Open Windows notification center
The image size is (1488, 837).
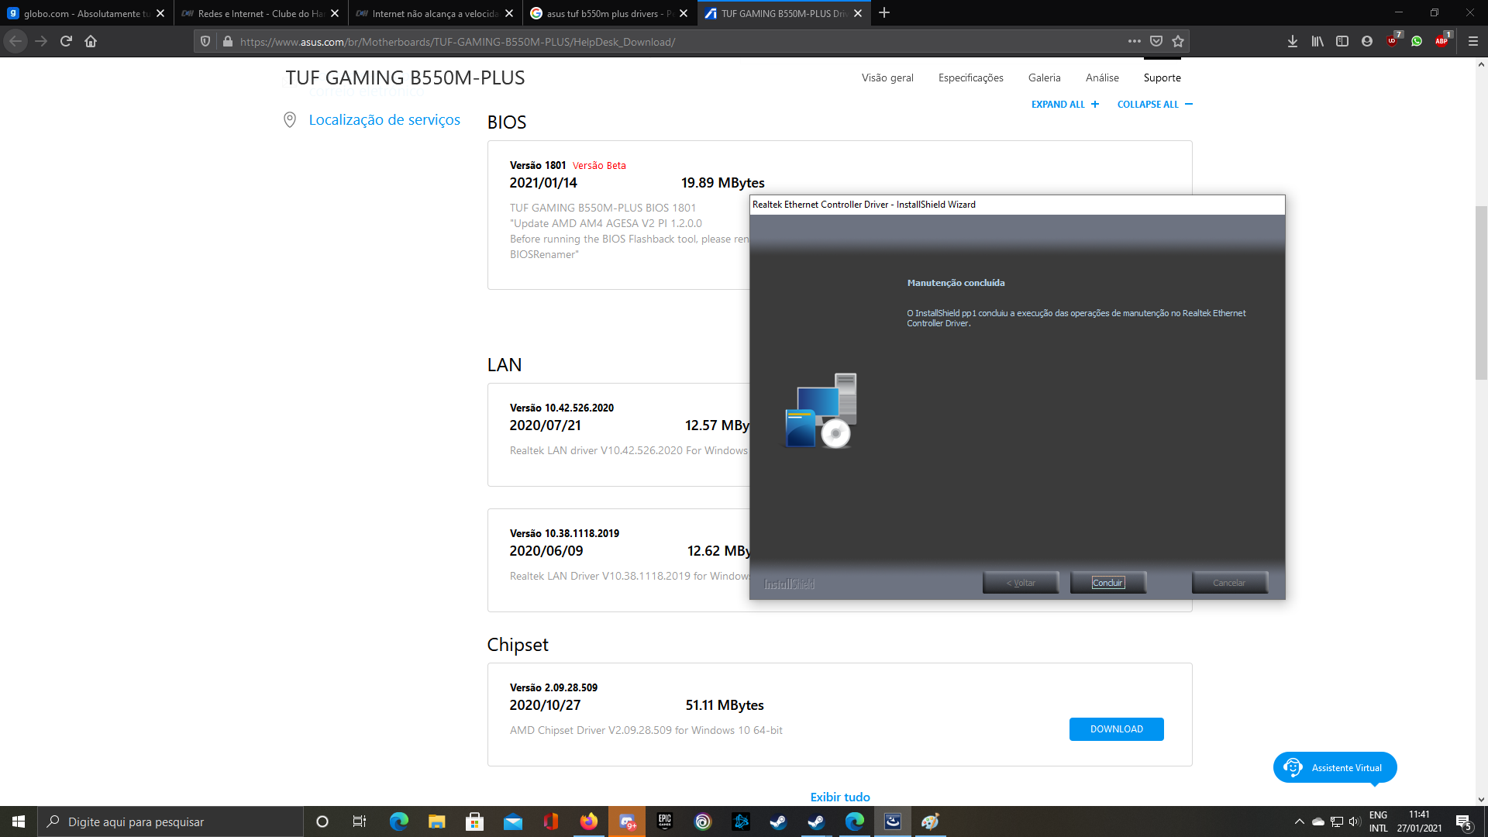click(x=1463, y=821)
